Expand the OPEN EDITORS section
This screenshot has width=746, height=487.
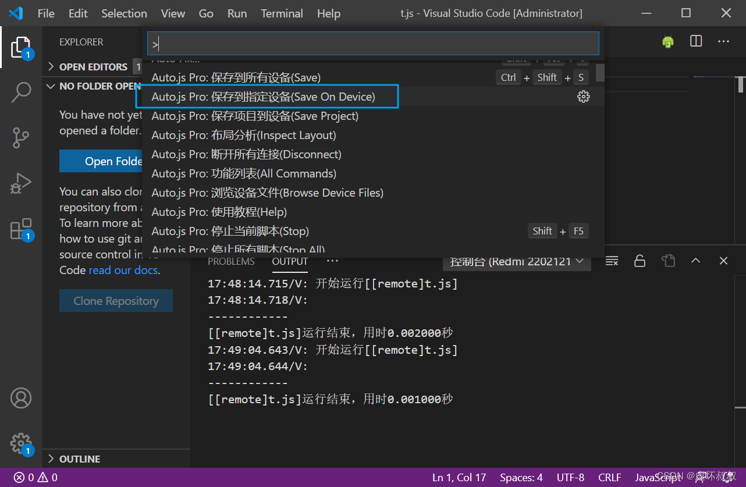point(93,67)
